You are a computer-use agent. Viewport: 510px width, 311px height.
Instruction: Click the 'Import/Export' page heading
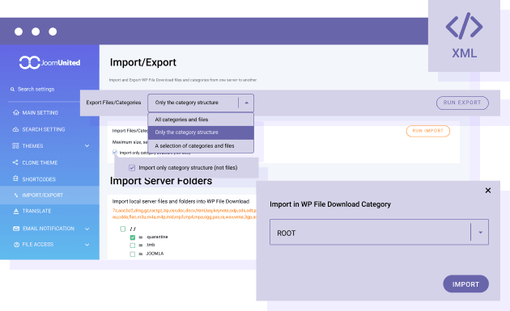(142, 62)
